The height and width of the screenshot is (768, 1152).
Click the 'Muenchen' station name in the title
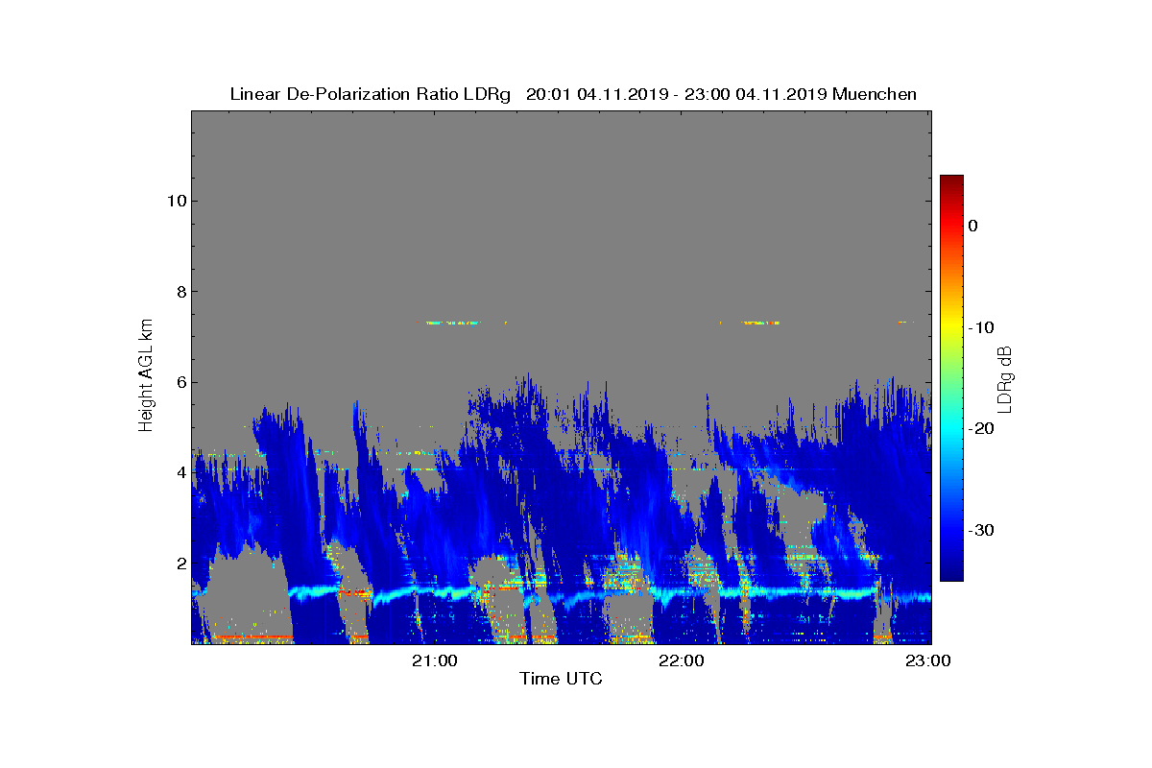tap(875, 94)
